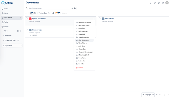The width and height of the screenshot is (170, 98).
Task: Open the share icon in the toolbar
Action: pos(53,13)
